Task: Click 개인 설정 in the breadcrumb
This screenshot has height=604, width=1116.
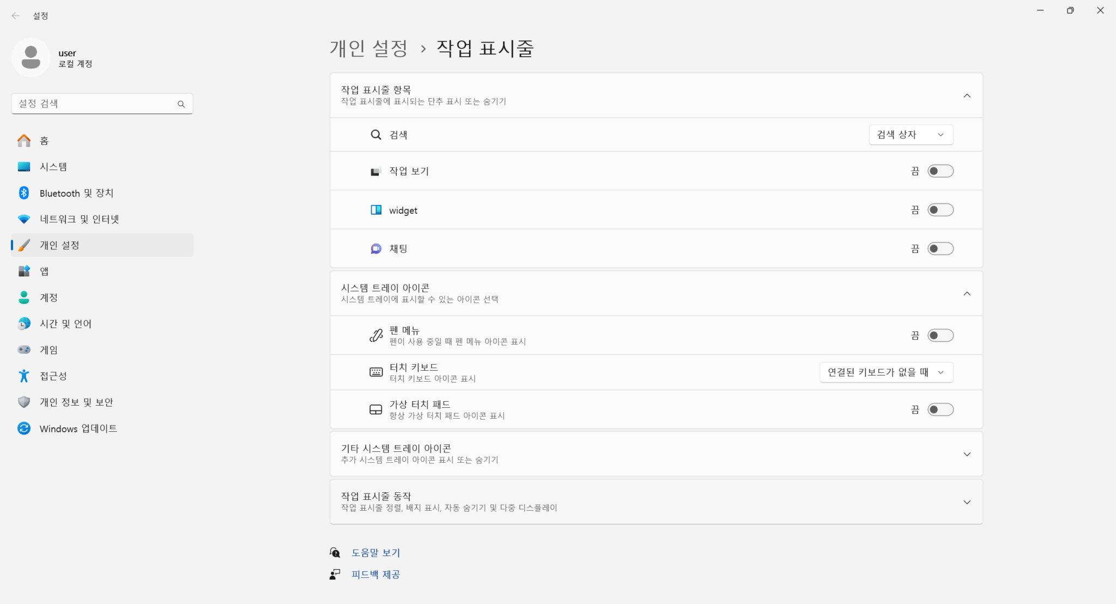Action: coord(368,49)
